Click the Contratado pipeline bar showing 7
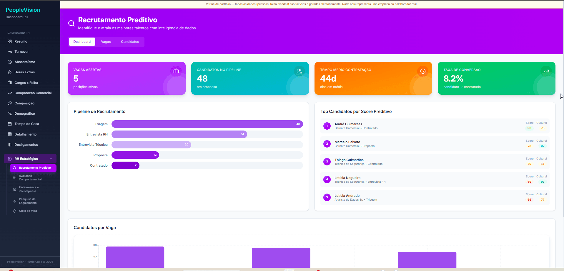Viewport: 564px width, 271px height. (125, 165)
